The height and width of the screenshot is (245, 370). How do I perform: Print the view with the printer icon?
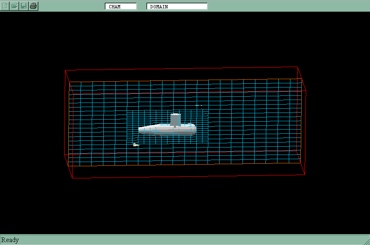tap(33, 6)
